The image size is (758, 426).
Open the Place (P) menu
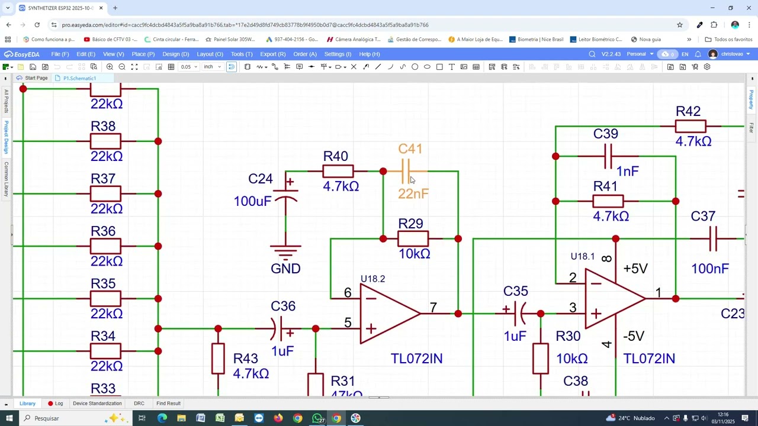[x=143, y=54]
